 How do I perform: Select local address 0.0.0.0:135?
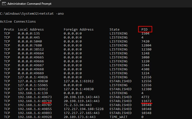point(29,34)
